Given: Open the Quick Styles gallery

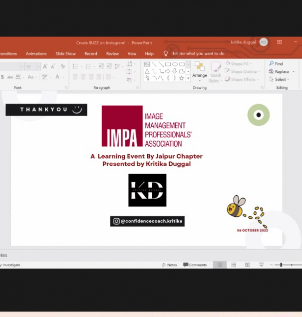Looking at the screenshot, I should [x=215, y=72].
